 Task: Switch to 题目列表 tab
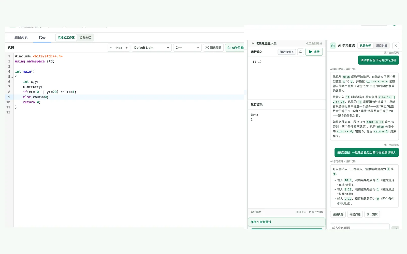point(21,37)
